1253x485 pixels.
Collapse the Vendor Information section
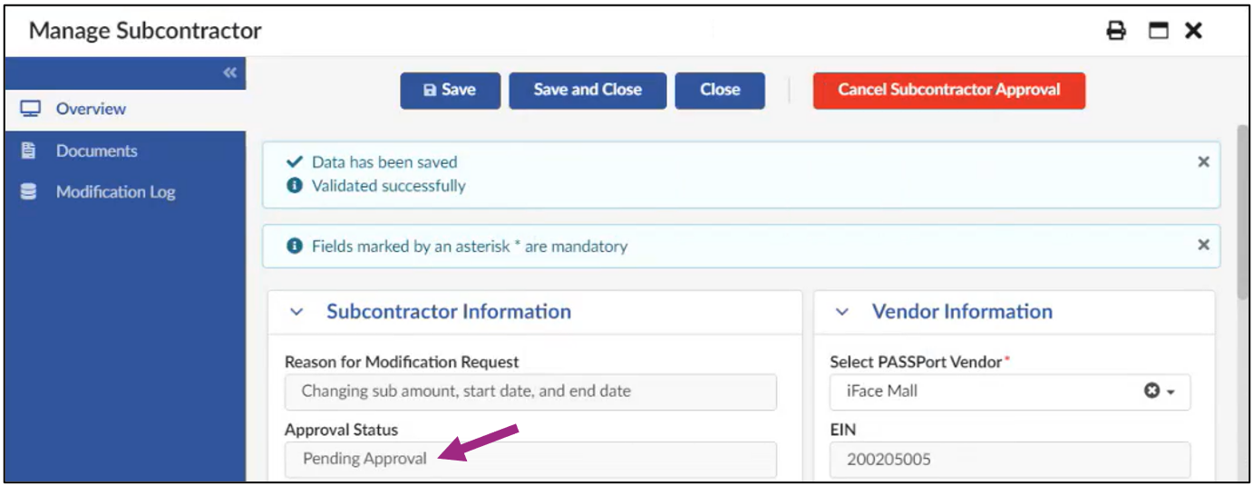(x=841, y=312)
